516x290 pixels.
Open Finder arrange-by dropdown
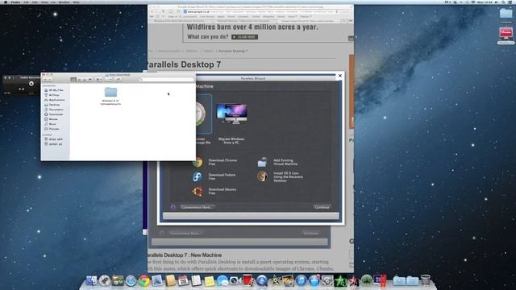[98, 80]
